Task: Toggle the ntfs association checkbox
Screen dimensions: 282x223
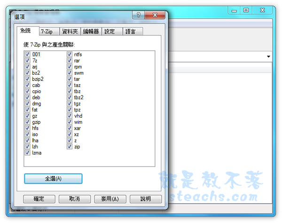Action: (70, 55)
